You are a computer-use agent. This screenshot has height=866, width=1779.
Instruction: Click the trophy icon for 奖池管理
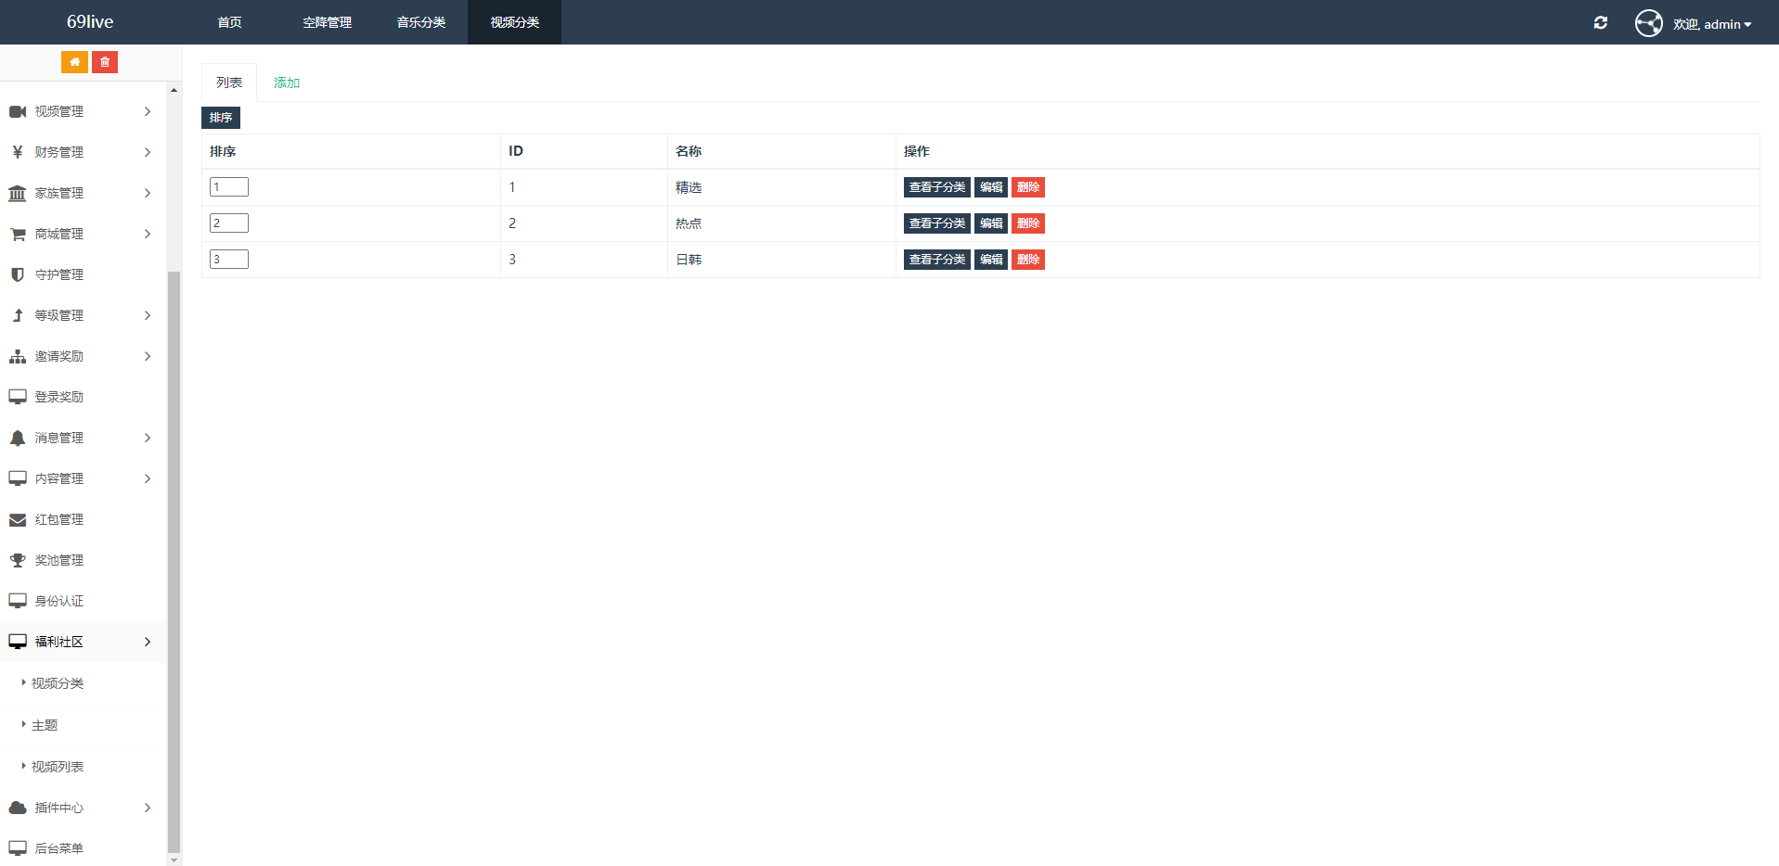pyautogui.click(x=18, y=560)
